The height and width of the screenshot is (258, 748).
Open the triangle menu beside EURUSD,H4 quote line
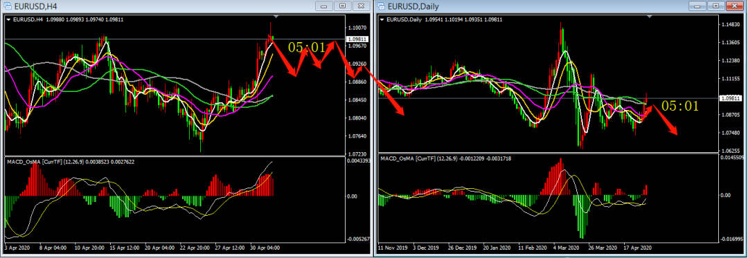tap(8, 19)
